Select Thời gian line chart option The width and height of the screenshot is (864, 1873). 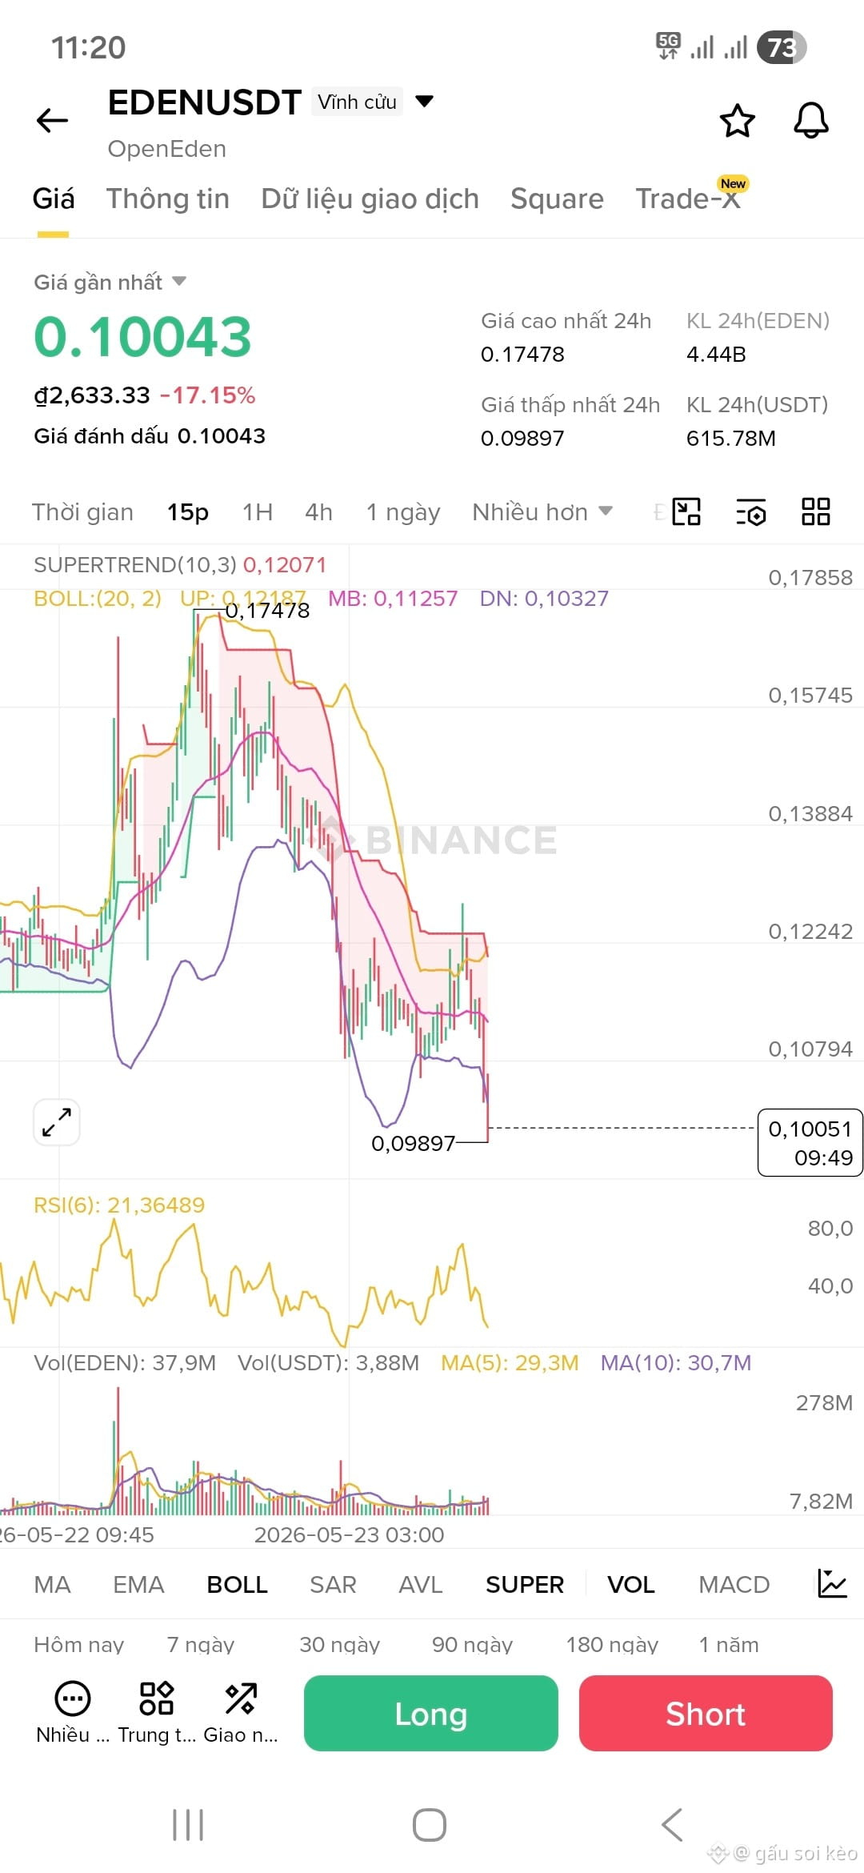(82, 511)
